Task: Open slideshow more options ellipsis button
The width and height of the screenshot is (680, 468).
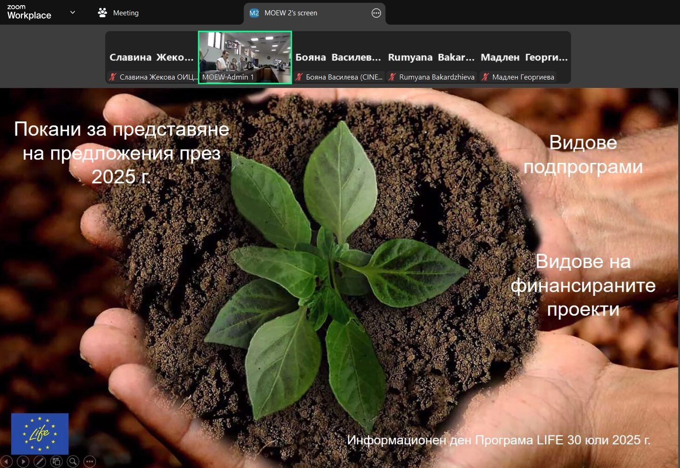Action: [x=89, y=461]
